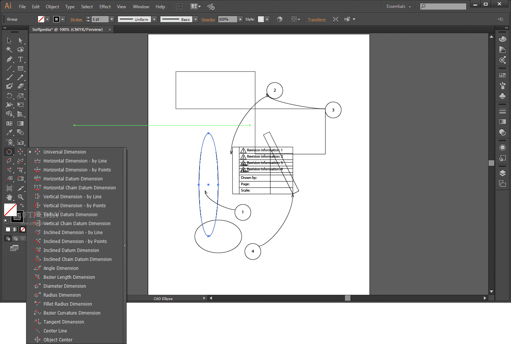
Task: Select the Hand tool
Action: [9, 197]
